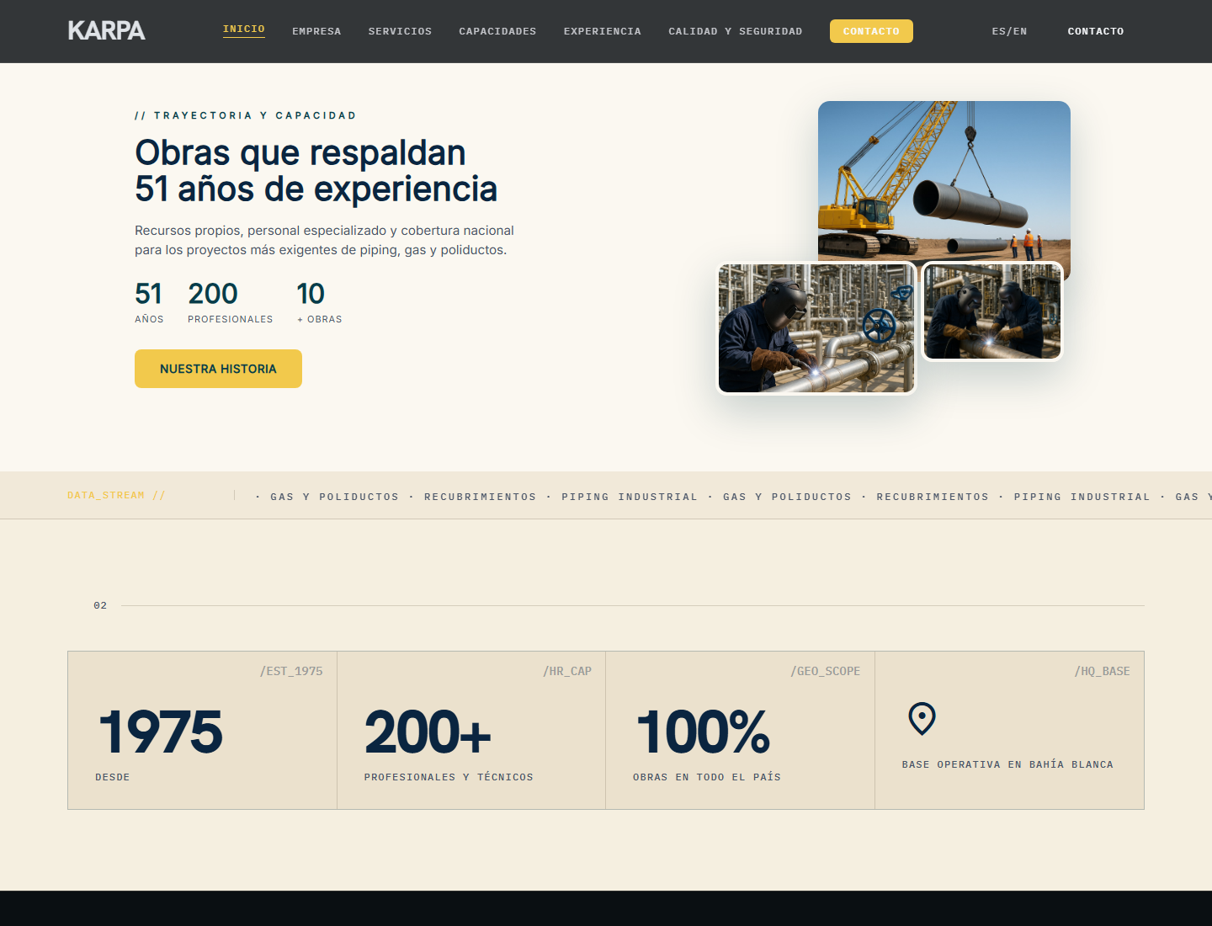Click the white CONTACTO link beside ES/EN

1096,31
